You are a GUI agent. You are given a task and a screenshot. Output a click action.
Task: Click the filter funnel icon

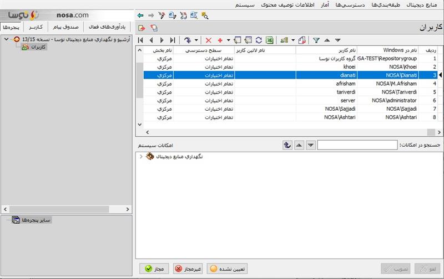point(316,40)
